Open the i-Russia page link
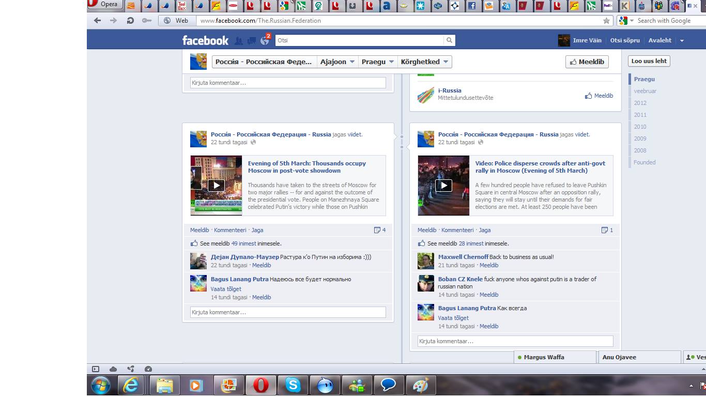The height and width of the screenshot is (397, 706). click(x=450, y=90)
